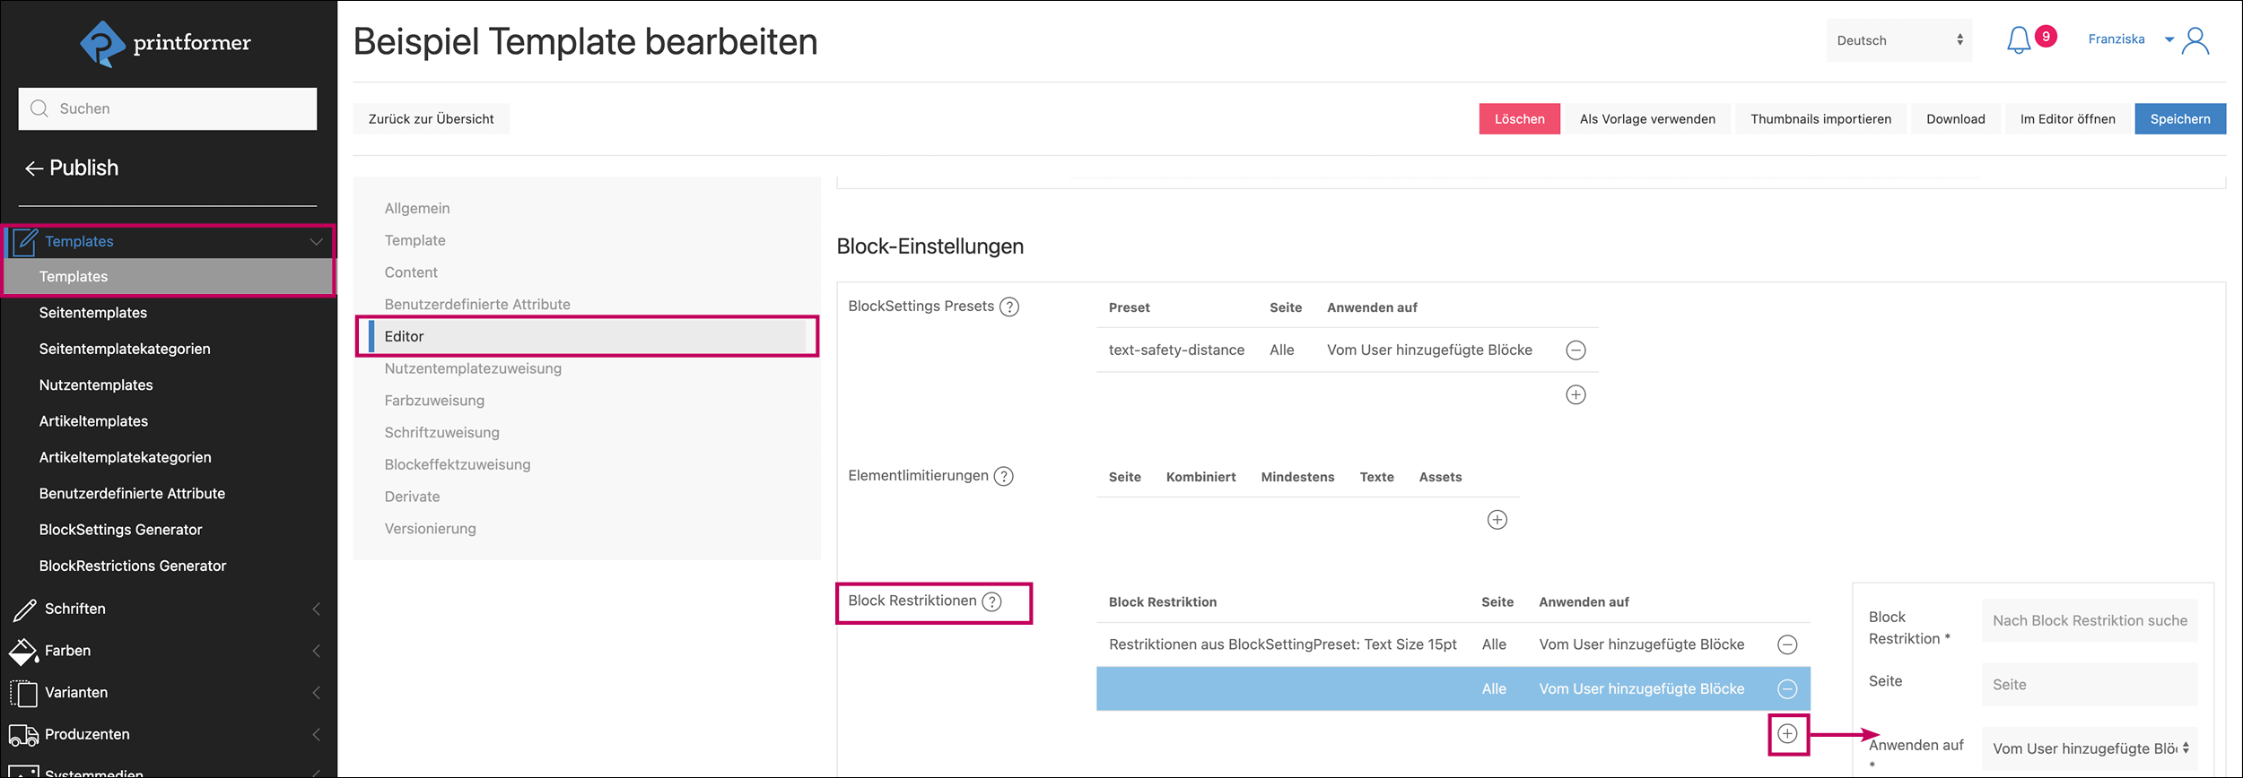Switch to the Allgemein settings tab
The image size is (2243, 778).
click(417, 208)
